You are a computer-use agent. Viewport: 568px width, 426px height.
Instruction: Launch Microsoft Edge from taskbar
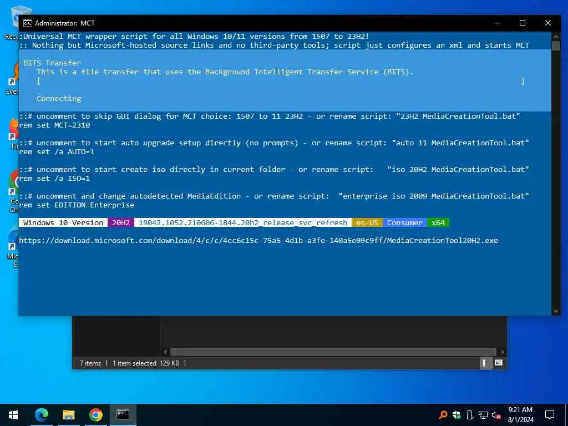41,415
